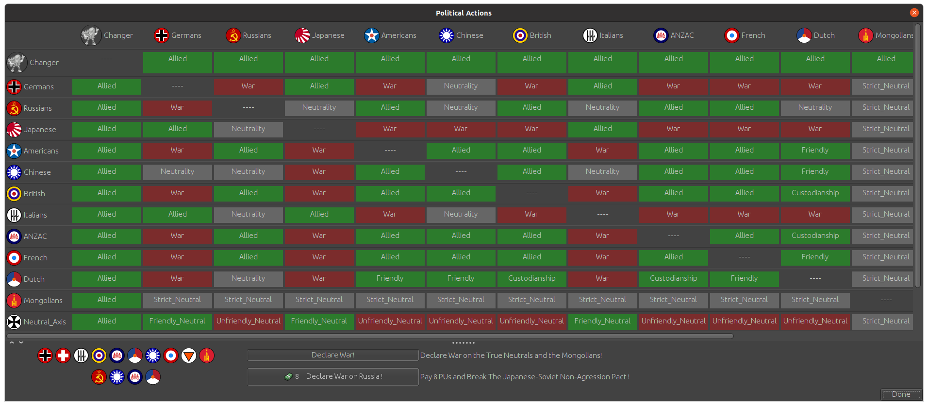Click the Declare War! button

coord(333,355)
